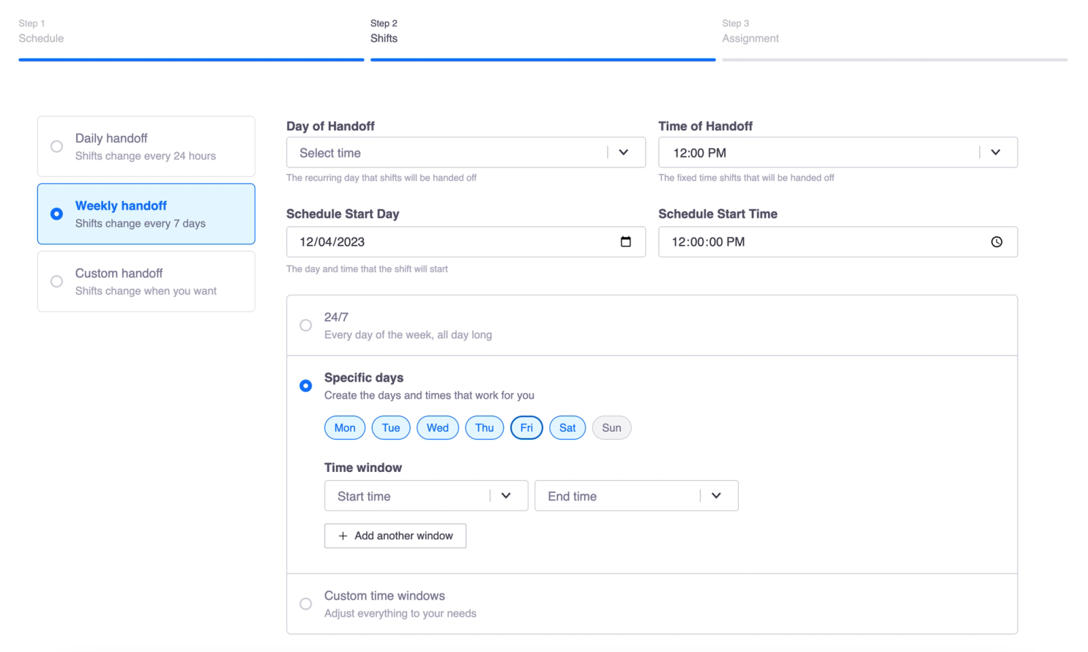Click the Add another window button
This screenshot has width=1088, height=652.
[395, 536]
